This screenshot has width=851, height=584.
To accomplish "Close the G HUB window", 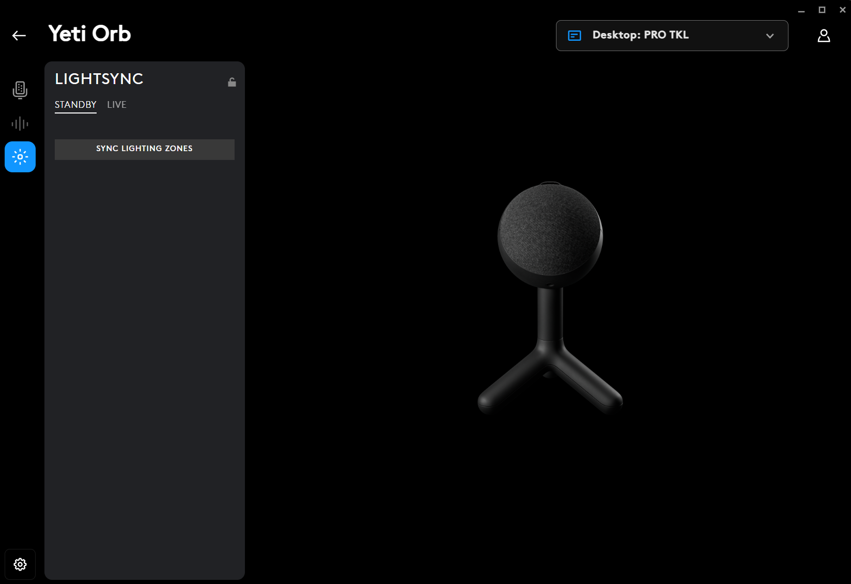I will 843,10.
